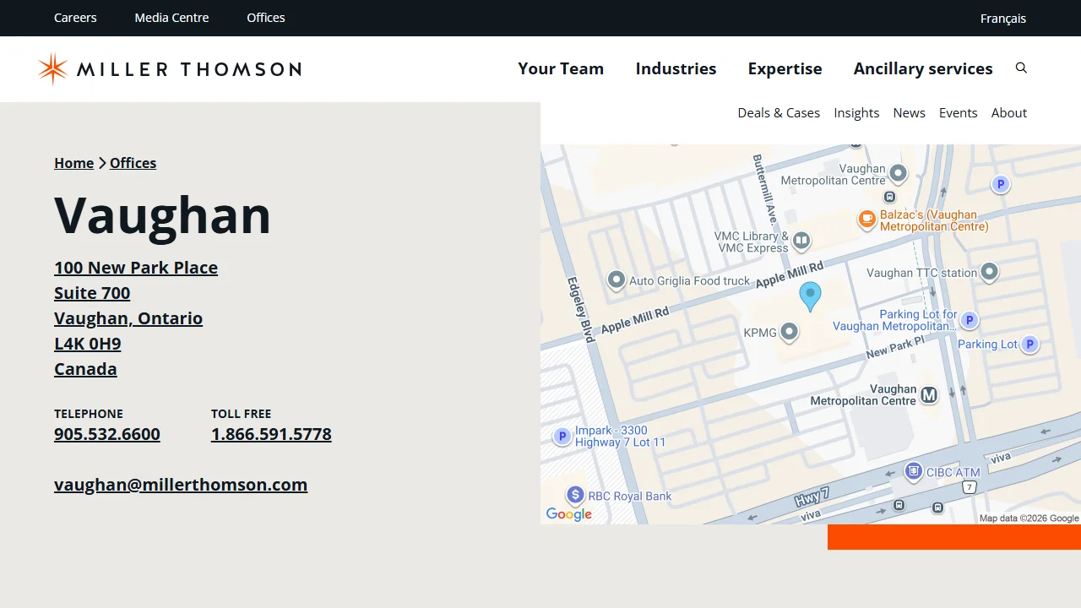The height and width of the screenshot is (608, 1081).
Task: Open the Events page
Action: (x=958, y=112)
